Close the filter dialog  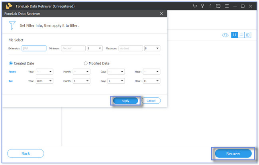[161, 14]
